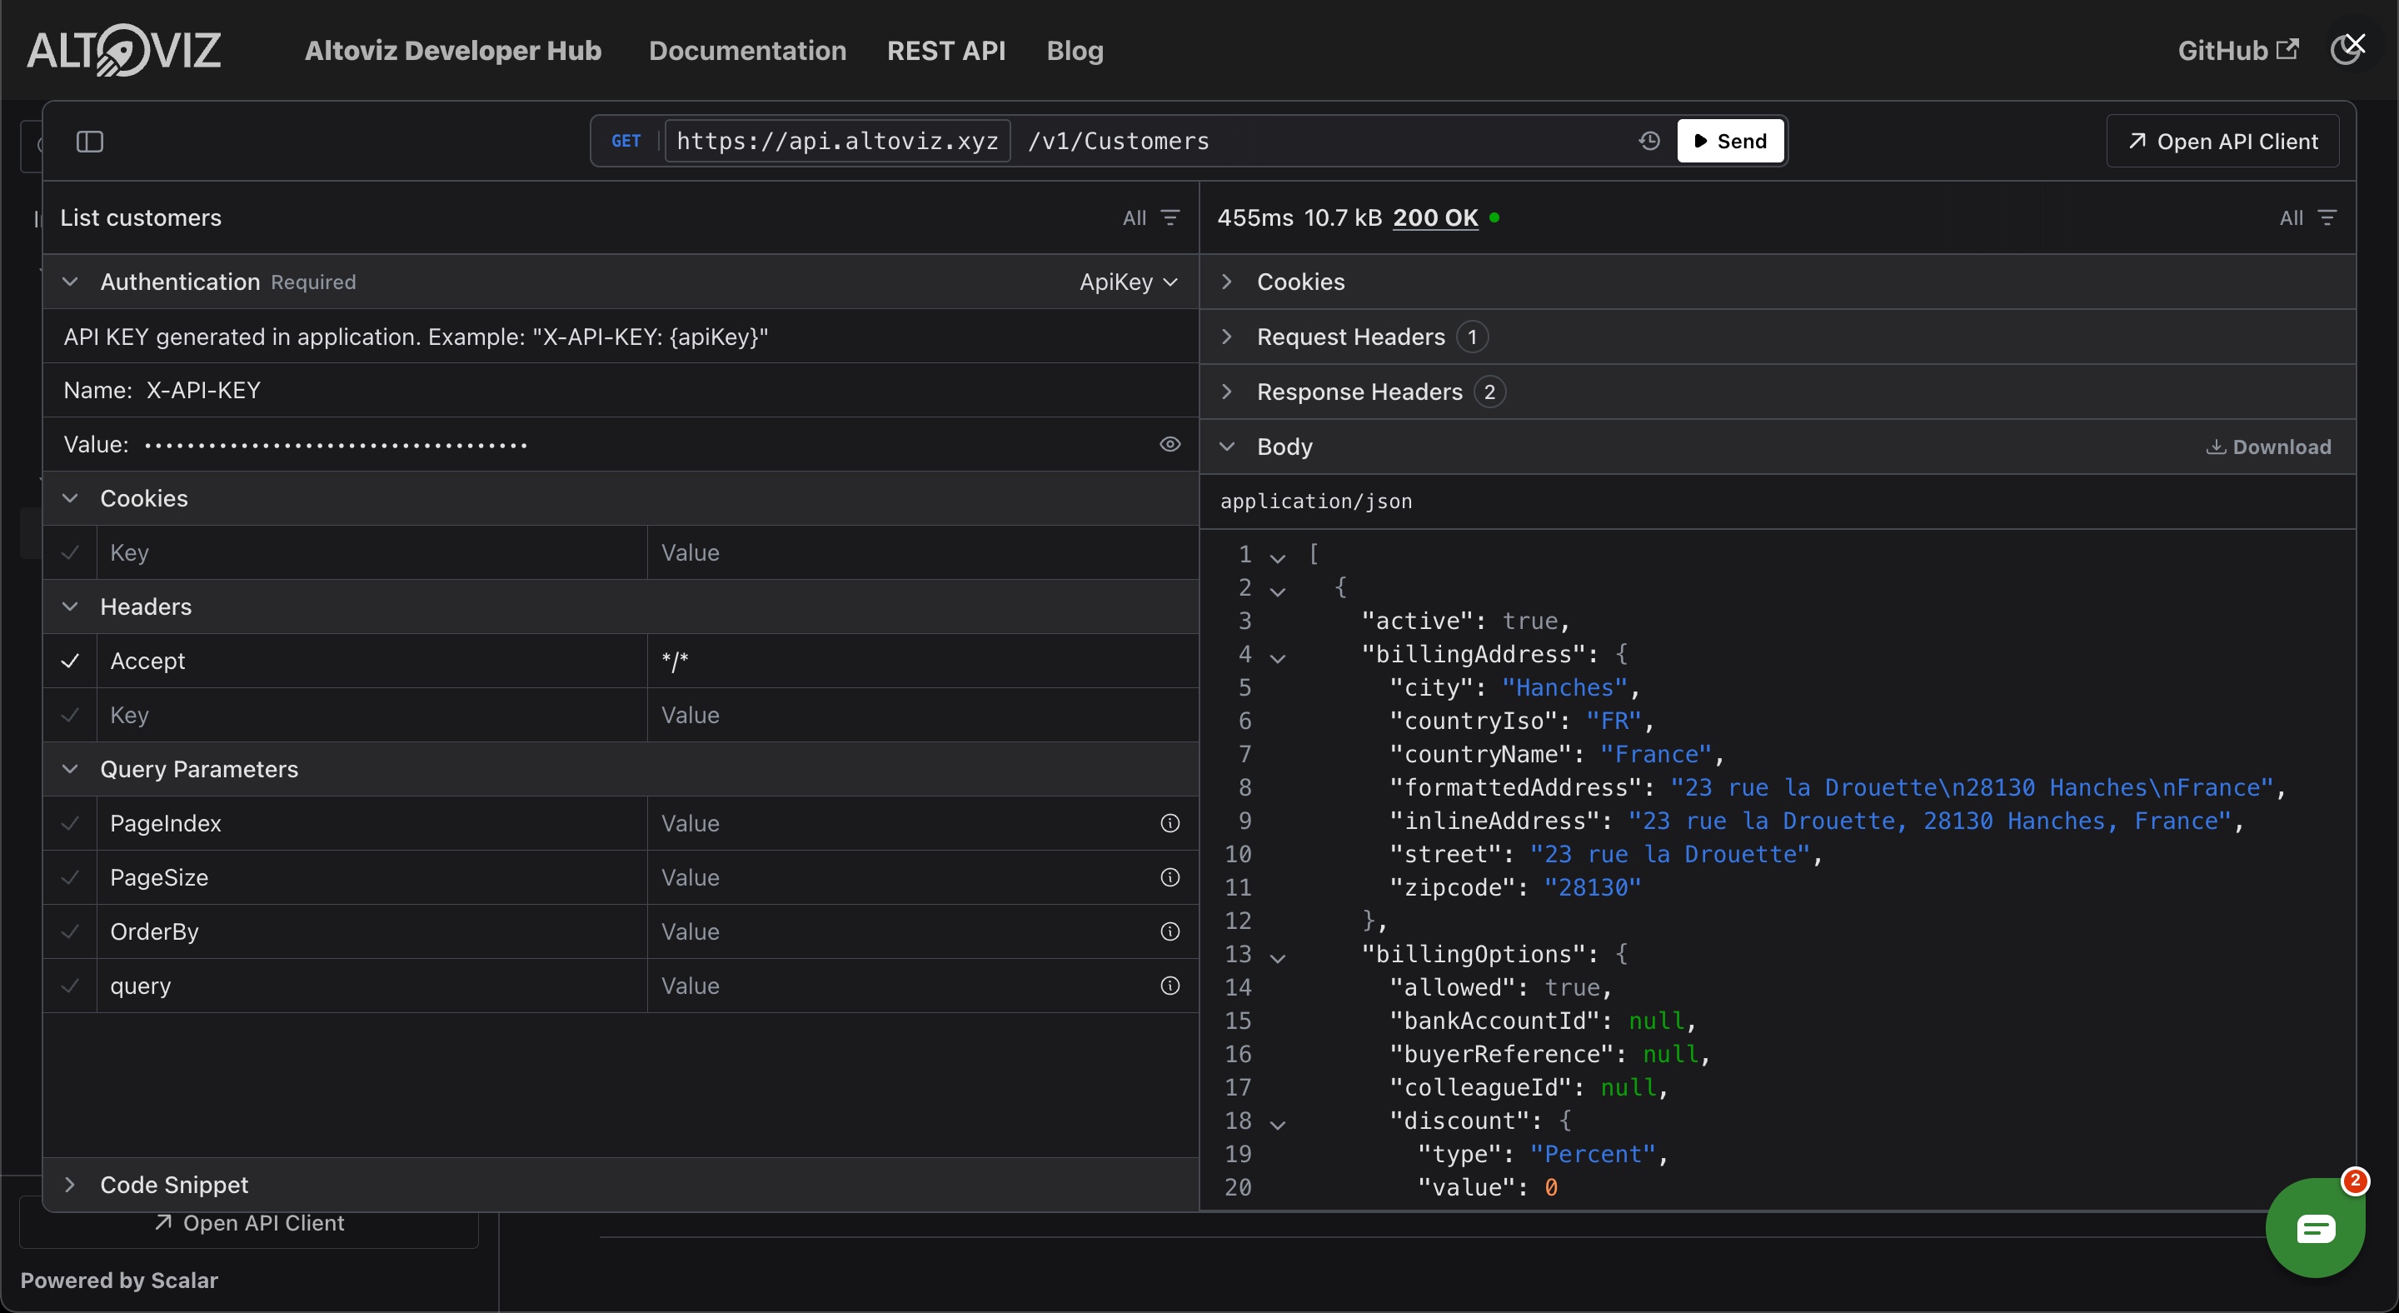
Task: Fold JSON line 18 discount
Action: coord(1278,1125)
